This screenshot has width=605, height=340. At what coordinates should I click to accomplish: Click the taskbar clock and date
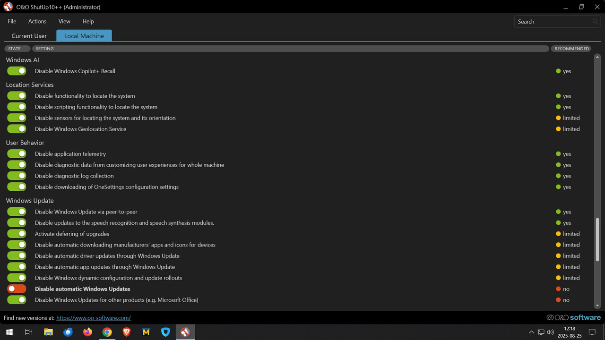tap(570, 332)
